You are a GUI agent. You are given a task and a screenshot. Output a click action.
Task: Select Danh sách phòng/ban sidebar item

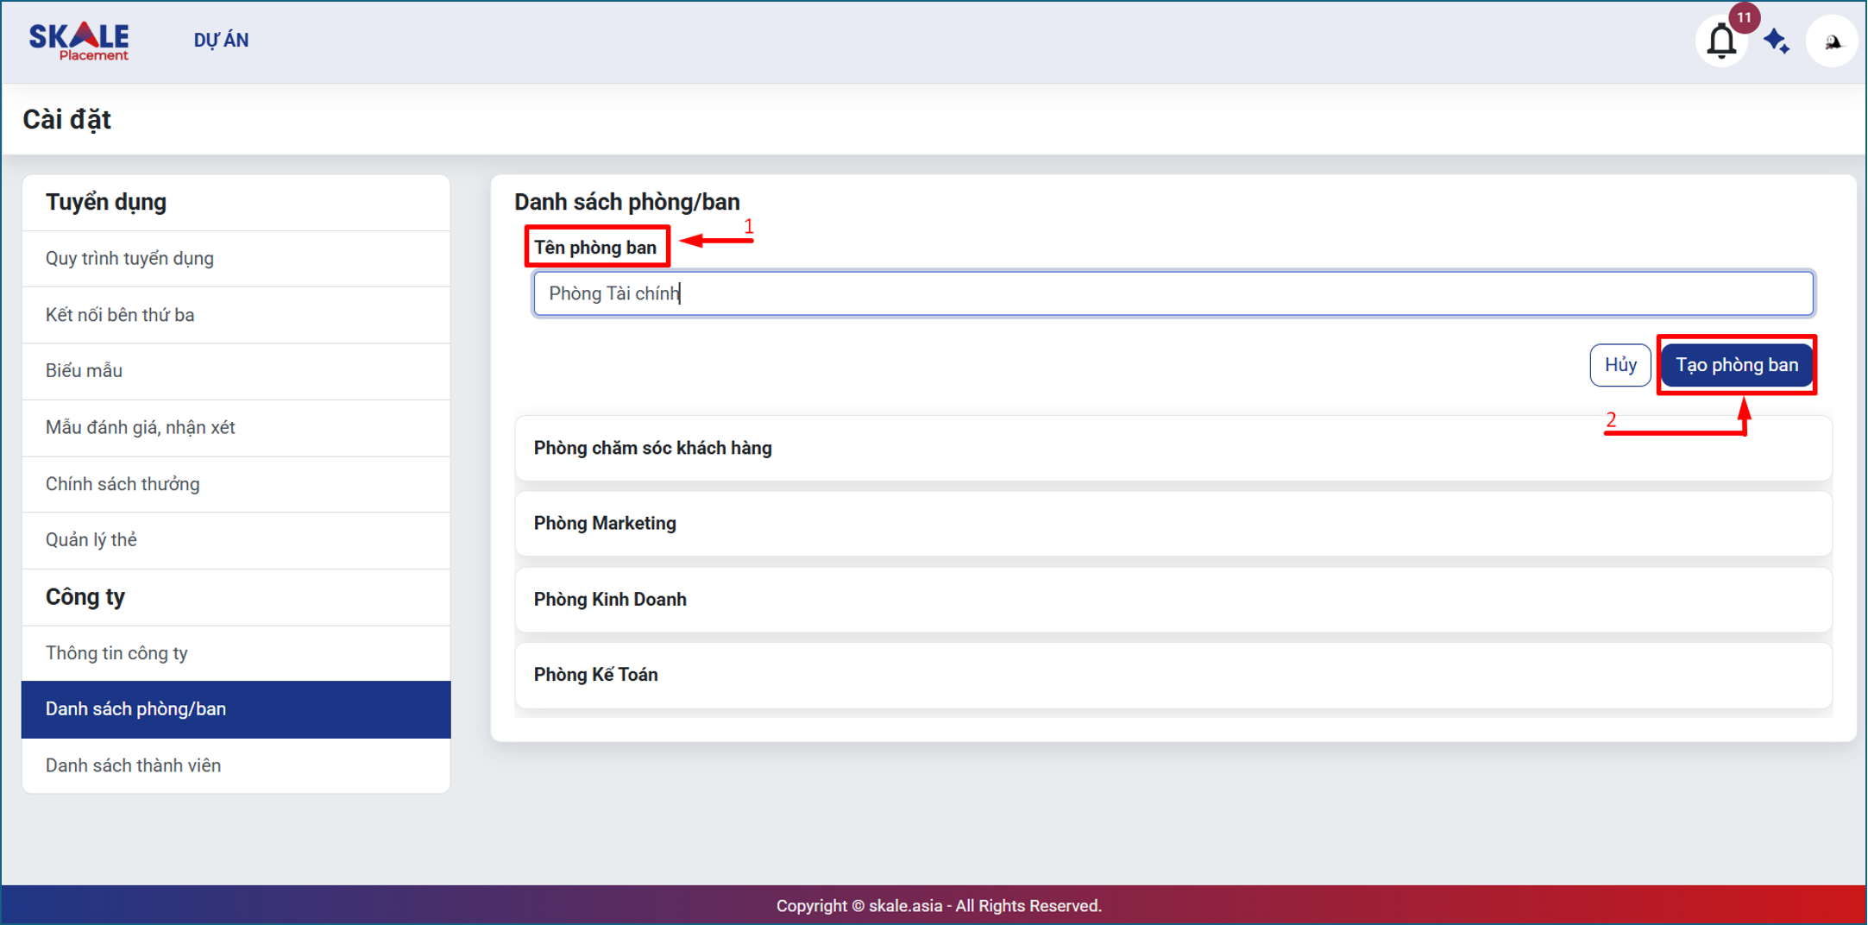135,709
